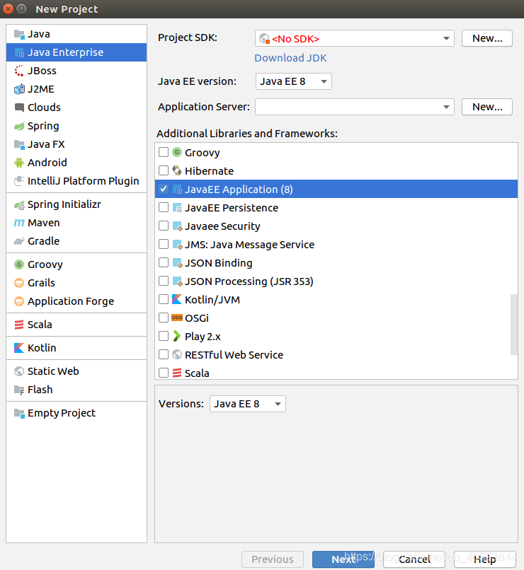Tick JSON Processing (JSR 353) checkbox

pyautogui.click(x=164, y=281)
